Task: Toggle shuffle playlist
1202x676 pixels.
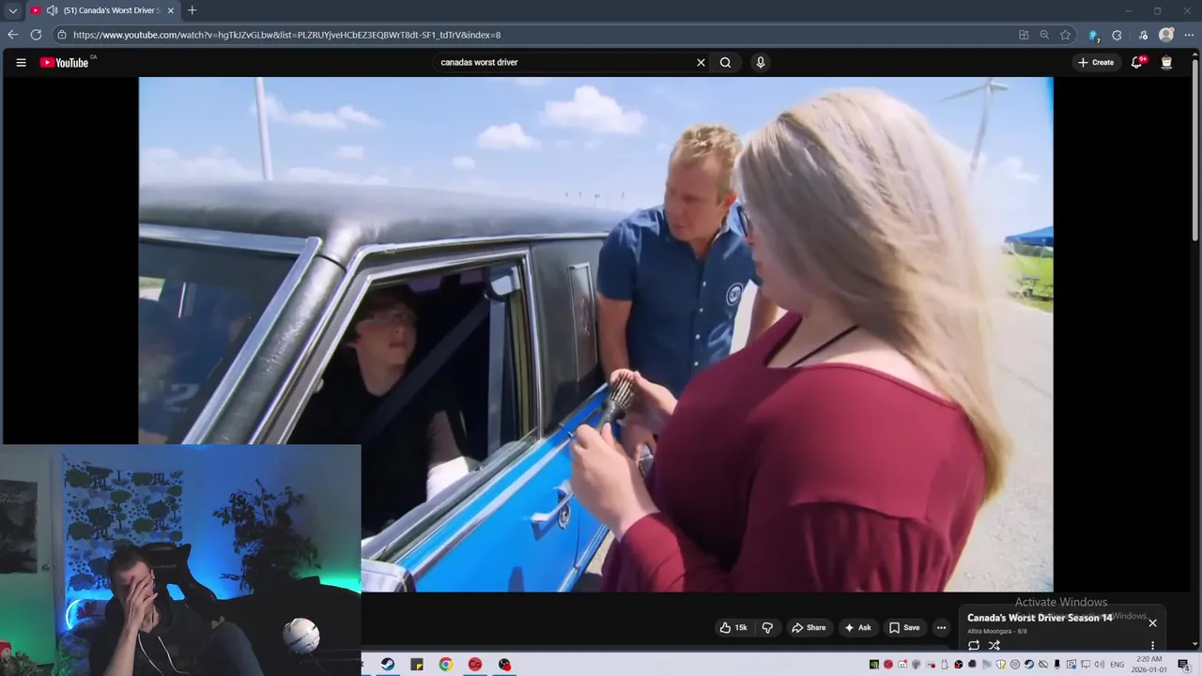Action: click(994, 645)
